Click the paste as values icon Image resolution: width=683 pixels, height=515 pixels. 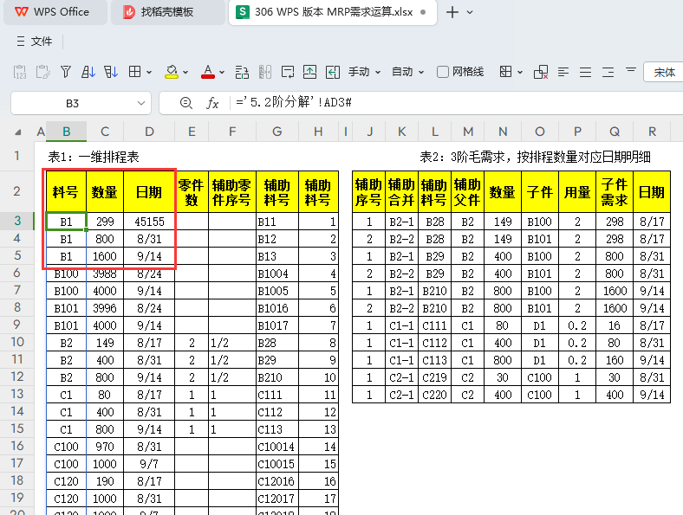point(20,72)
